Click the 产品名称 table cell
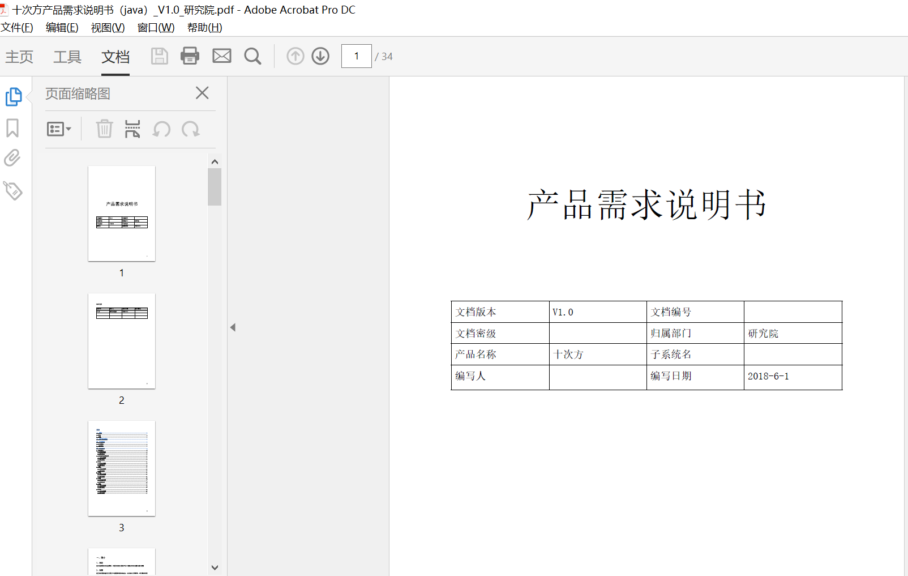 (x=500, y=355)
